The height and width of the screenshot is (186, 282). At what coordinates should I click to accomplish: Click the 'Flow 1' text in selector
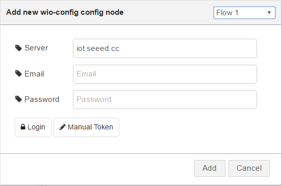click(x=227, y=13)
